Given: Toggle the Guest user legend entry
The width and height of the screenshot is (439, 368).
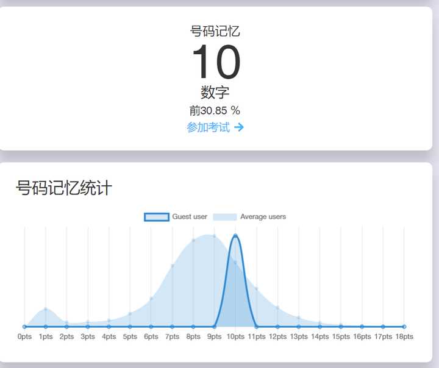Looking at the screenshot, I should pyautogui.click(x=176, y=217).
